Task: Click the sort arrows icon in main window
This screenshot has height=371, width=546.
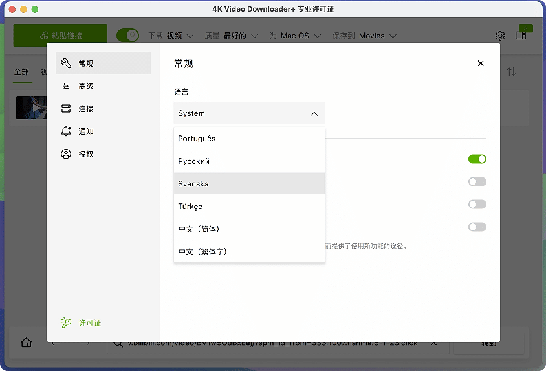Action: (511, 72)
